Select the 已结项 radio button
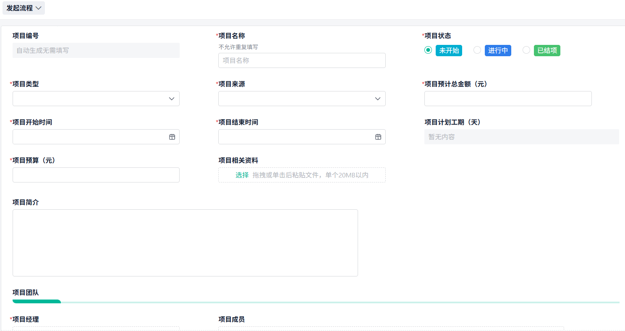Image resolution: width=625 pixels, height=331 pixels. 526,50
